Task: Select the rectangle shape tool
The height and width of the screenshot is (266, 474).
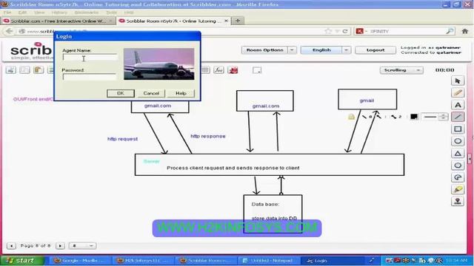Action: coord(458,129)
